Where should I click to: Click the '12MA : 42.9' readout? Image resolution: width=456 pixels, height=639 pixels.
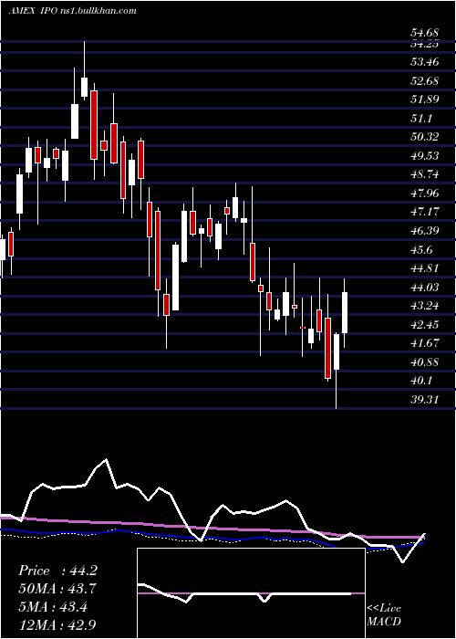(x=57, y=624)
